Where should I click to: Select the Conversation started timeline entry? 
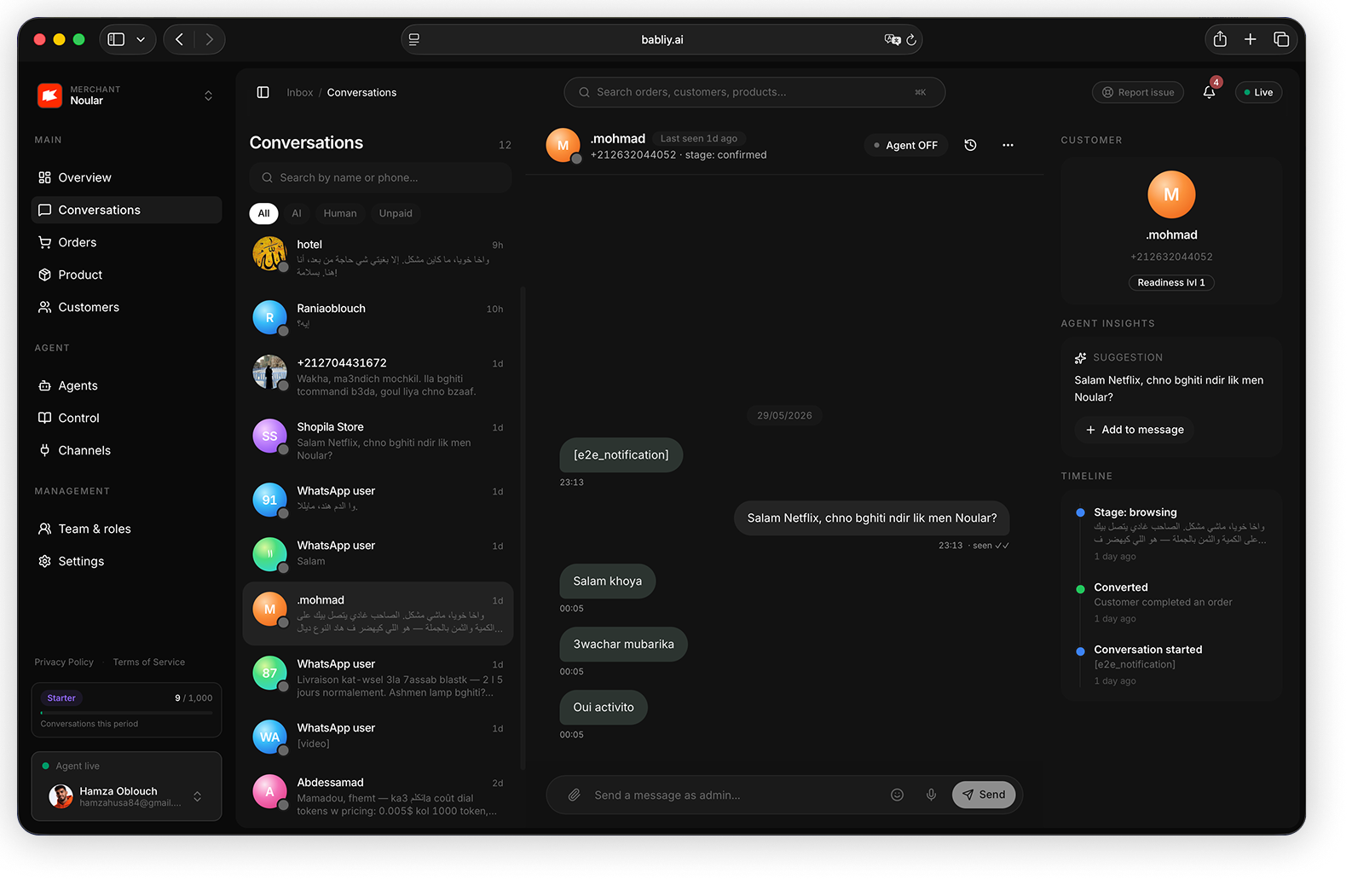(x=1172, y=664)
